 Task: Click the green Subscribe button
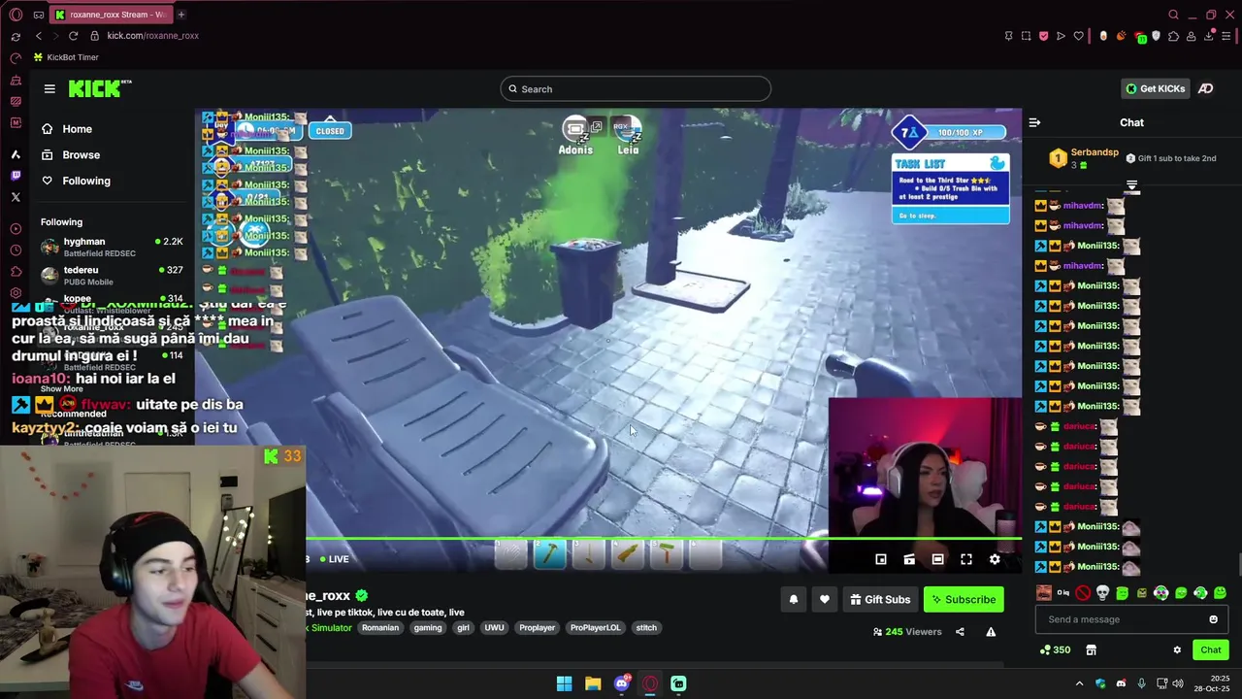(x=964, y=600)
